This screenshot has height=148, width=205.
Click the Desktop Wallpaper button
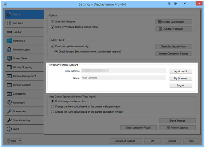click(x=174, y=29)
